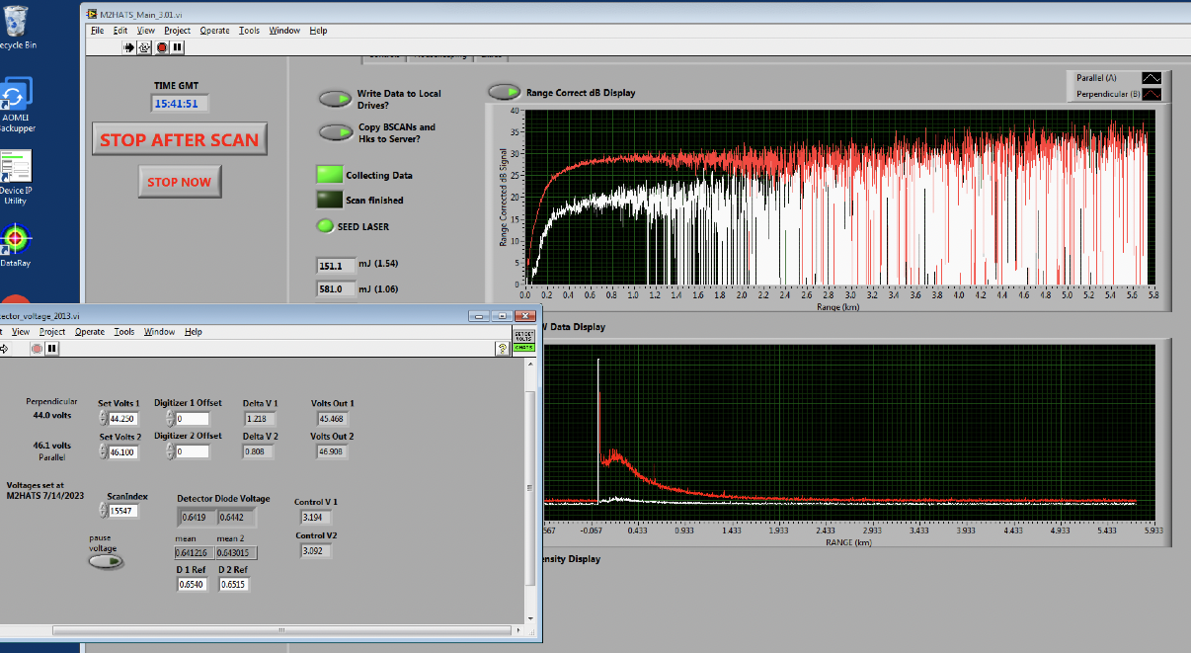Open the Operate menu in main window
Screen dimensions: 1191x653
coord(214,31)
